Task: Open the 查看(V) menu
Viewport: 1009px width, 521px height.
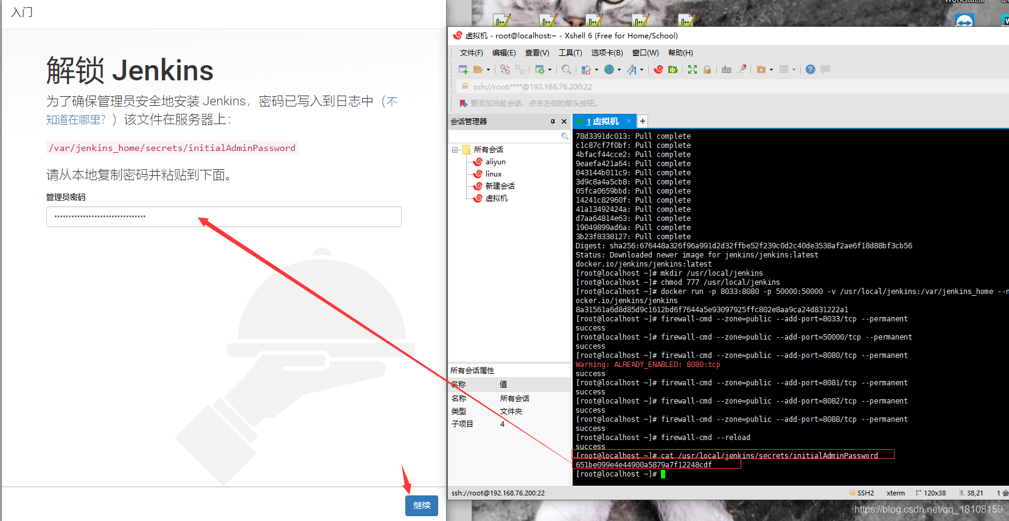Action: click(x=537, y=53)
